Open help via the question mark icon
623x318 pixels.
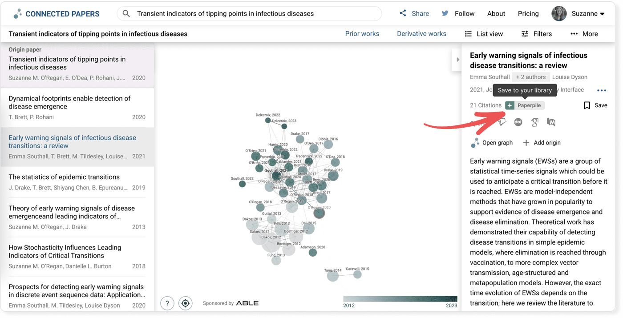click(167, 303)
